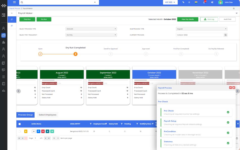Click the calendar icon in Current Process field
Image resolution: width=240 pixels, height=150 pixels.
(225, 35)
